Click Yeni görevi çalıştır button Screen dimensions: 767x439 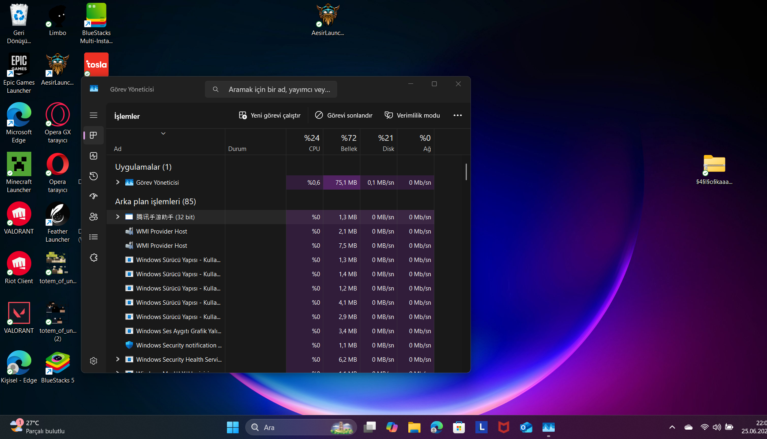pos(270,115)
